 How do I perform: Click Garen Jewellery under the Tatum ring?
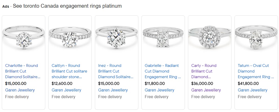253,90
